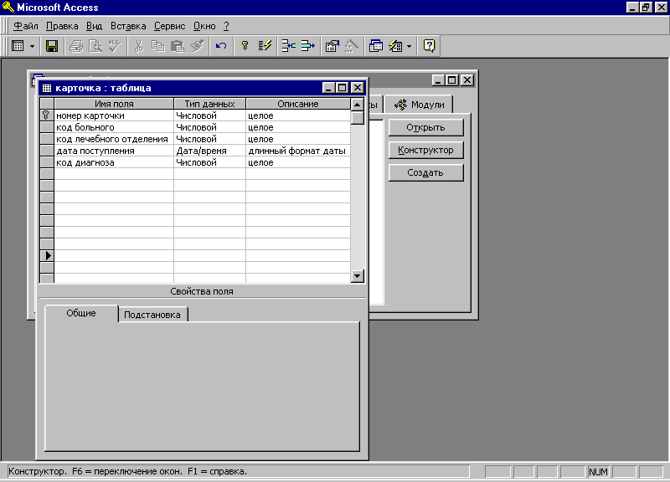Click the field name номер карточки

tap(90, 115)
